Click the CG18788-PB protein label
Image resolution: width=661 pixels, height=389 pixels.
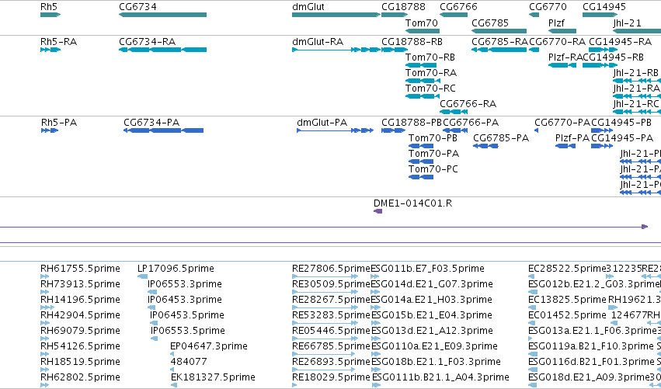(412, 123)
